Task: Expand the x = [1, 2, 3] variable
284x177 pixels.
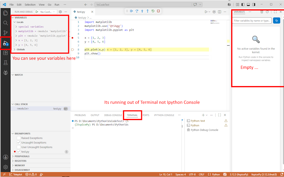Action: pos(16,40)
